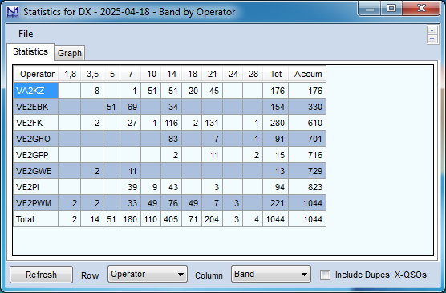This screenshot has height=293, width=446.
Task: Open the File menu
Action: 26,34
